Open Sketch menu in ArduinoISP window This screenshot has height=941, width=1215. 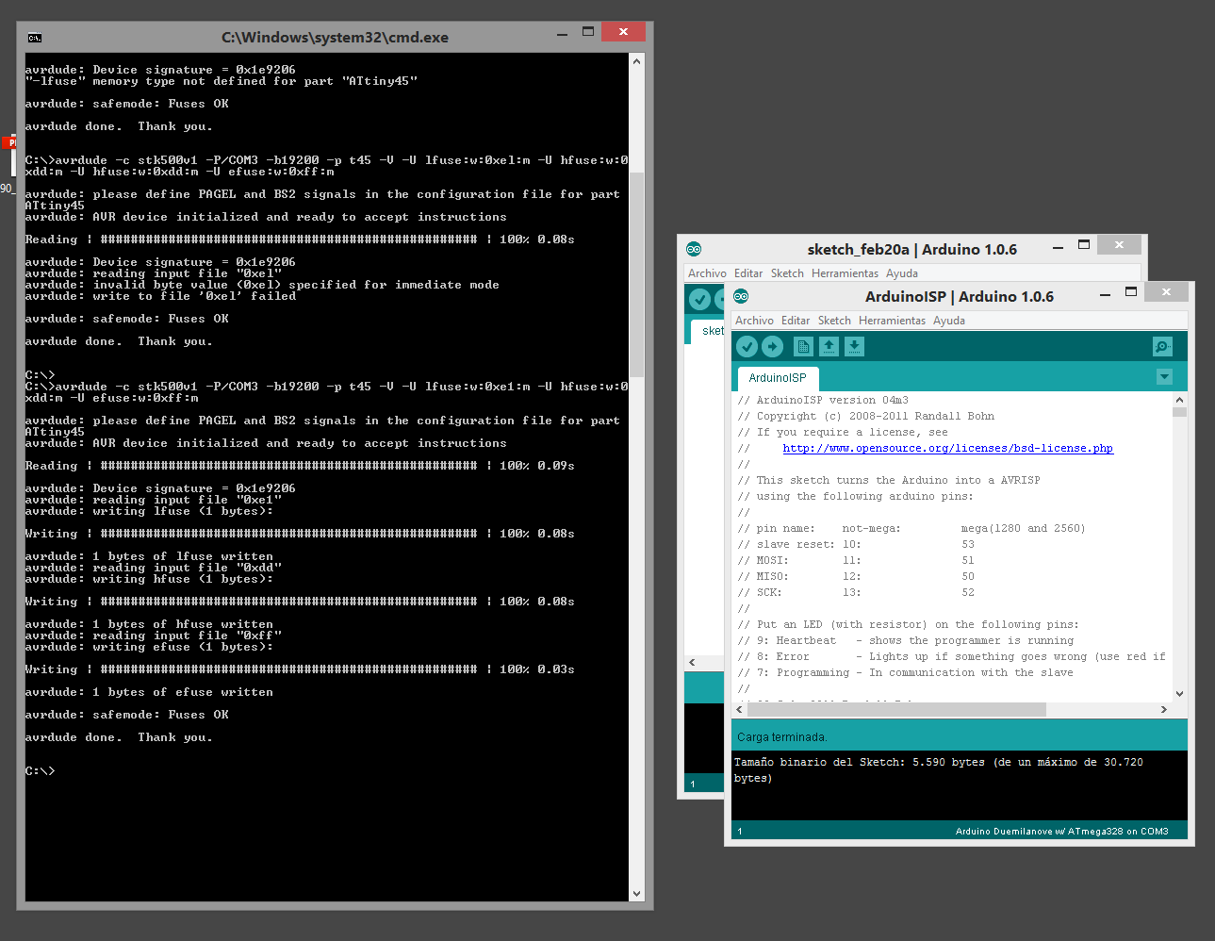point(834,321)
